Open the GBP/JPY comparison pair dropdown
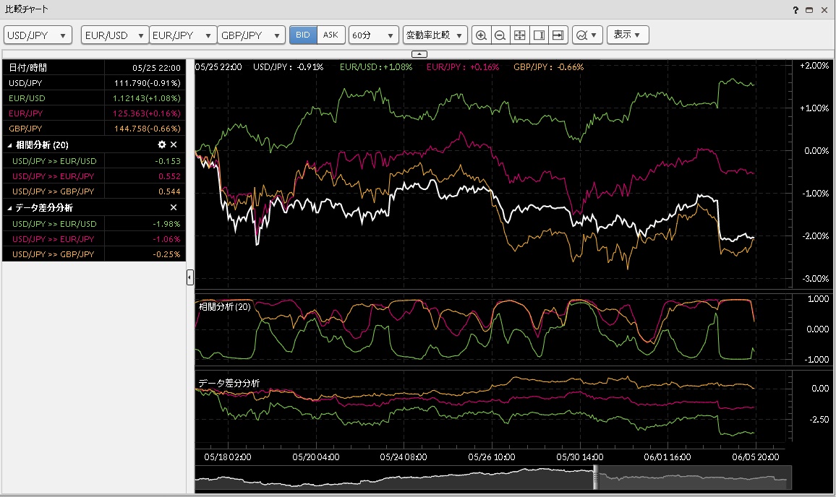This screenshot has width=836, height=497. click(x=251, y=35)
